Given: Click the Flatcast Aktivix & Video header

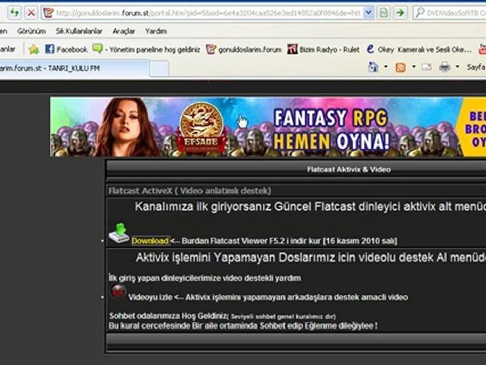Looking at the screenshot, I should coord(349,169).
